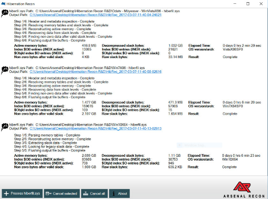Select the job icon for WinVistaX86 hiberfil.sys

(4, 13)
